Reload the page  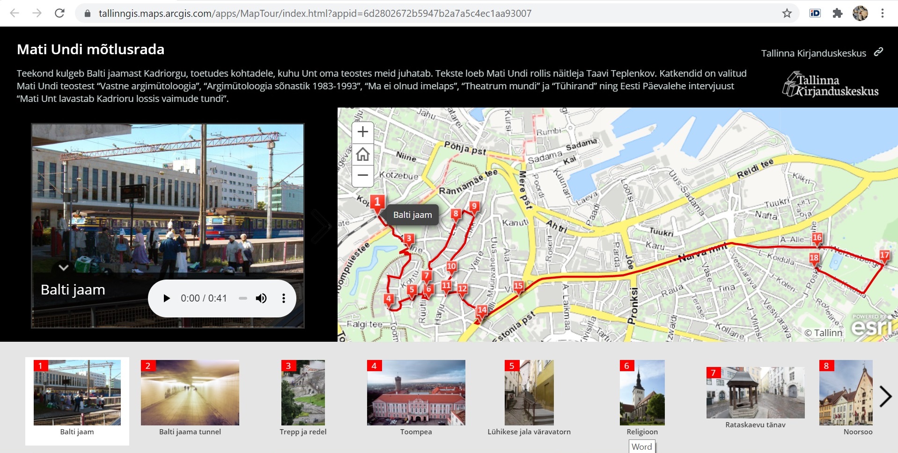[59, 13]
